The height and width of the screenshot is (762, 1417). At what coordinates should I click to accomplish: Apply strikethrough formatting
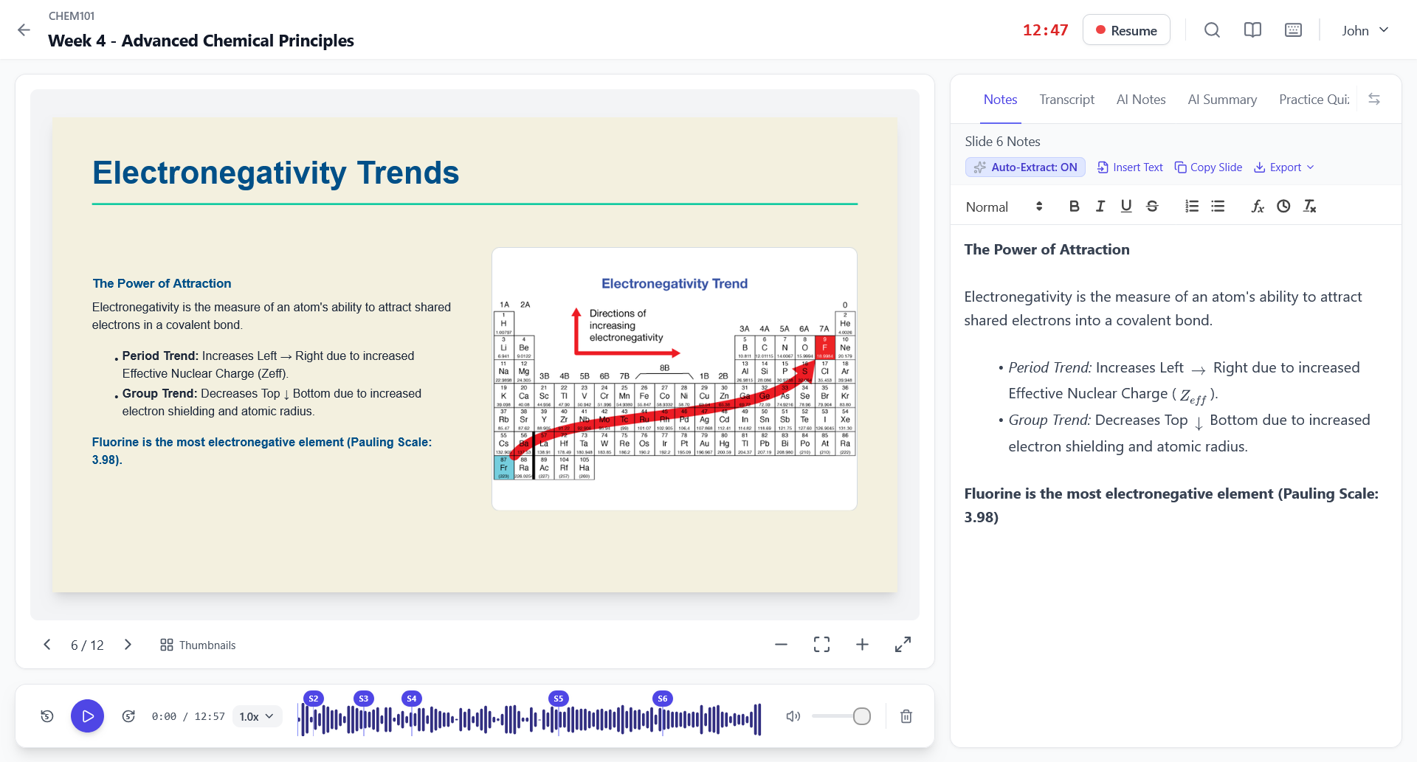[1152, 207]
